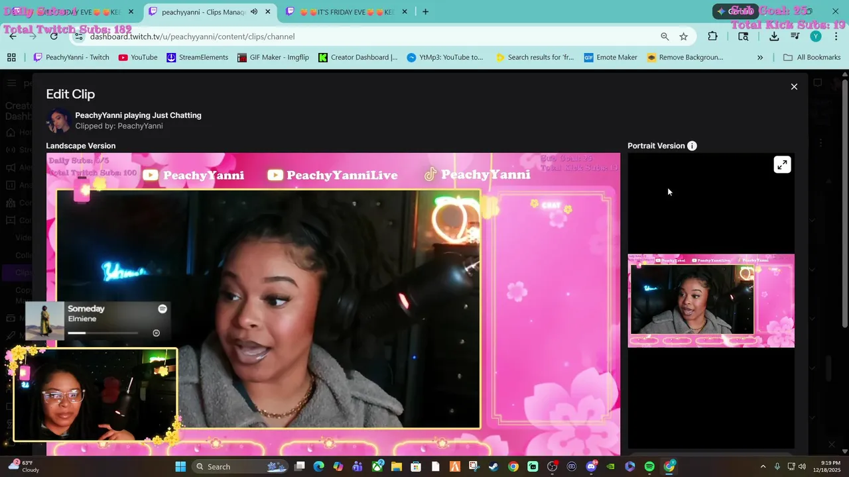
Task: Click the PeachyYanni streamer avatar in Edit Clip
Action: [x=58, y=121]
